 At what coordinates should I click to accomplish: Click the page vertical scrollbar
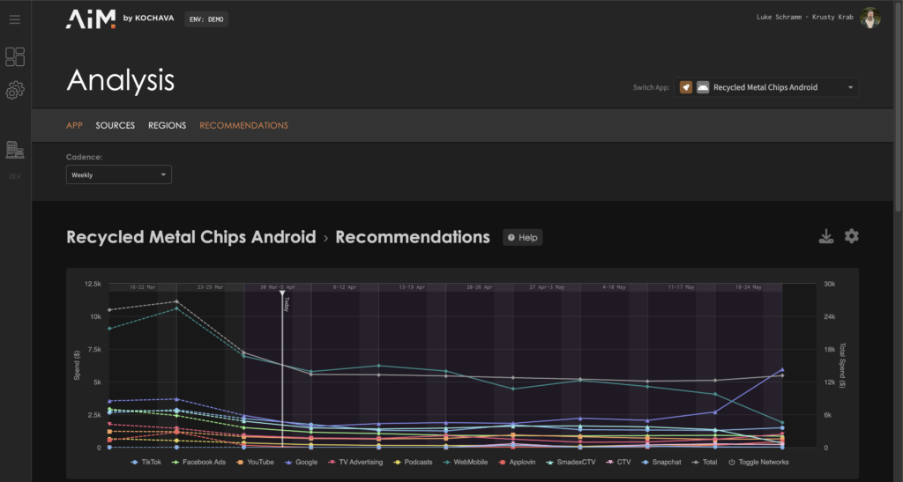click(x=898, y=106)
